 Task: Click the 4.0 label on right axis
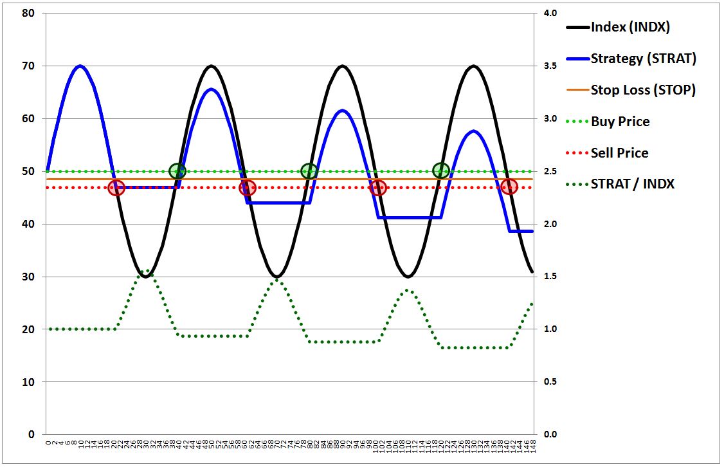point(551,14)
